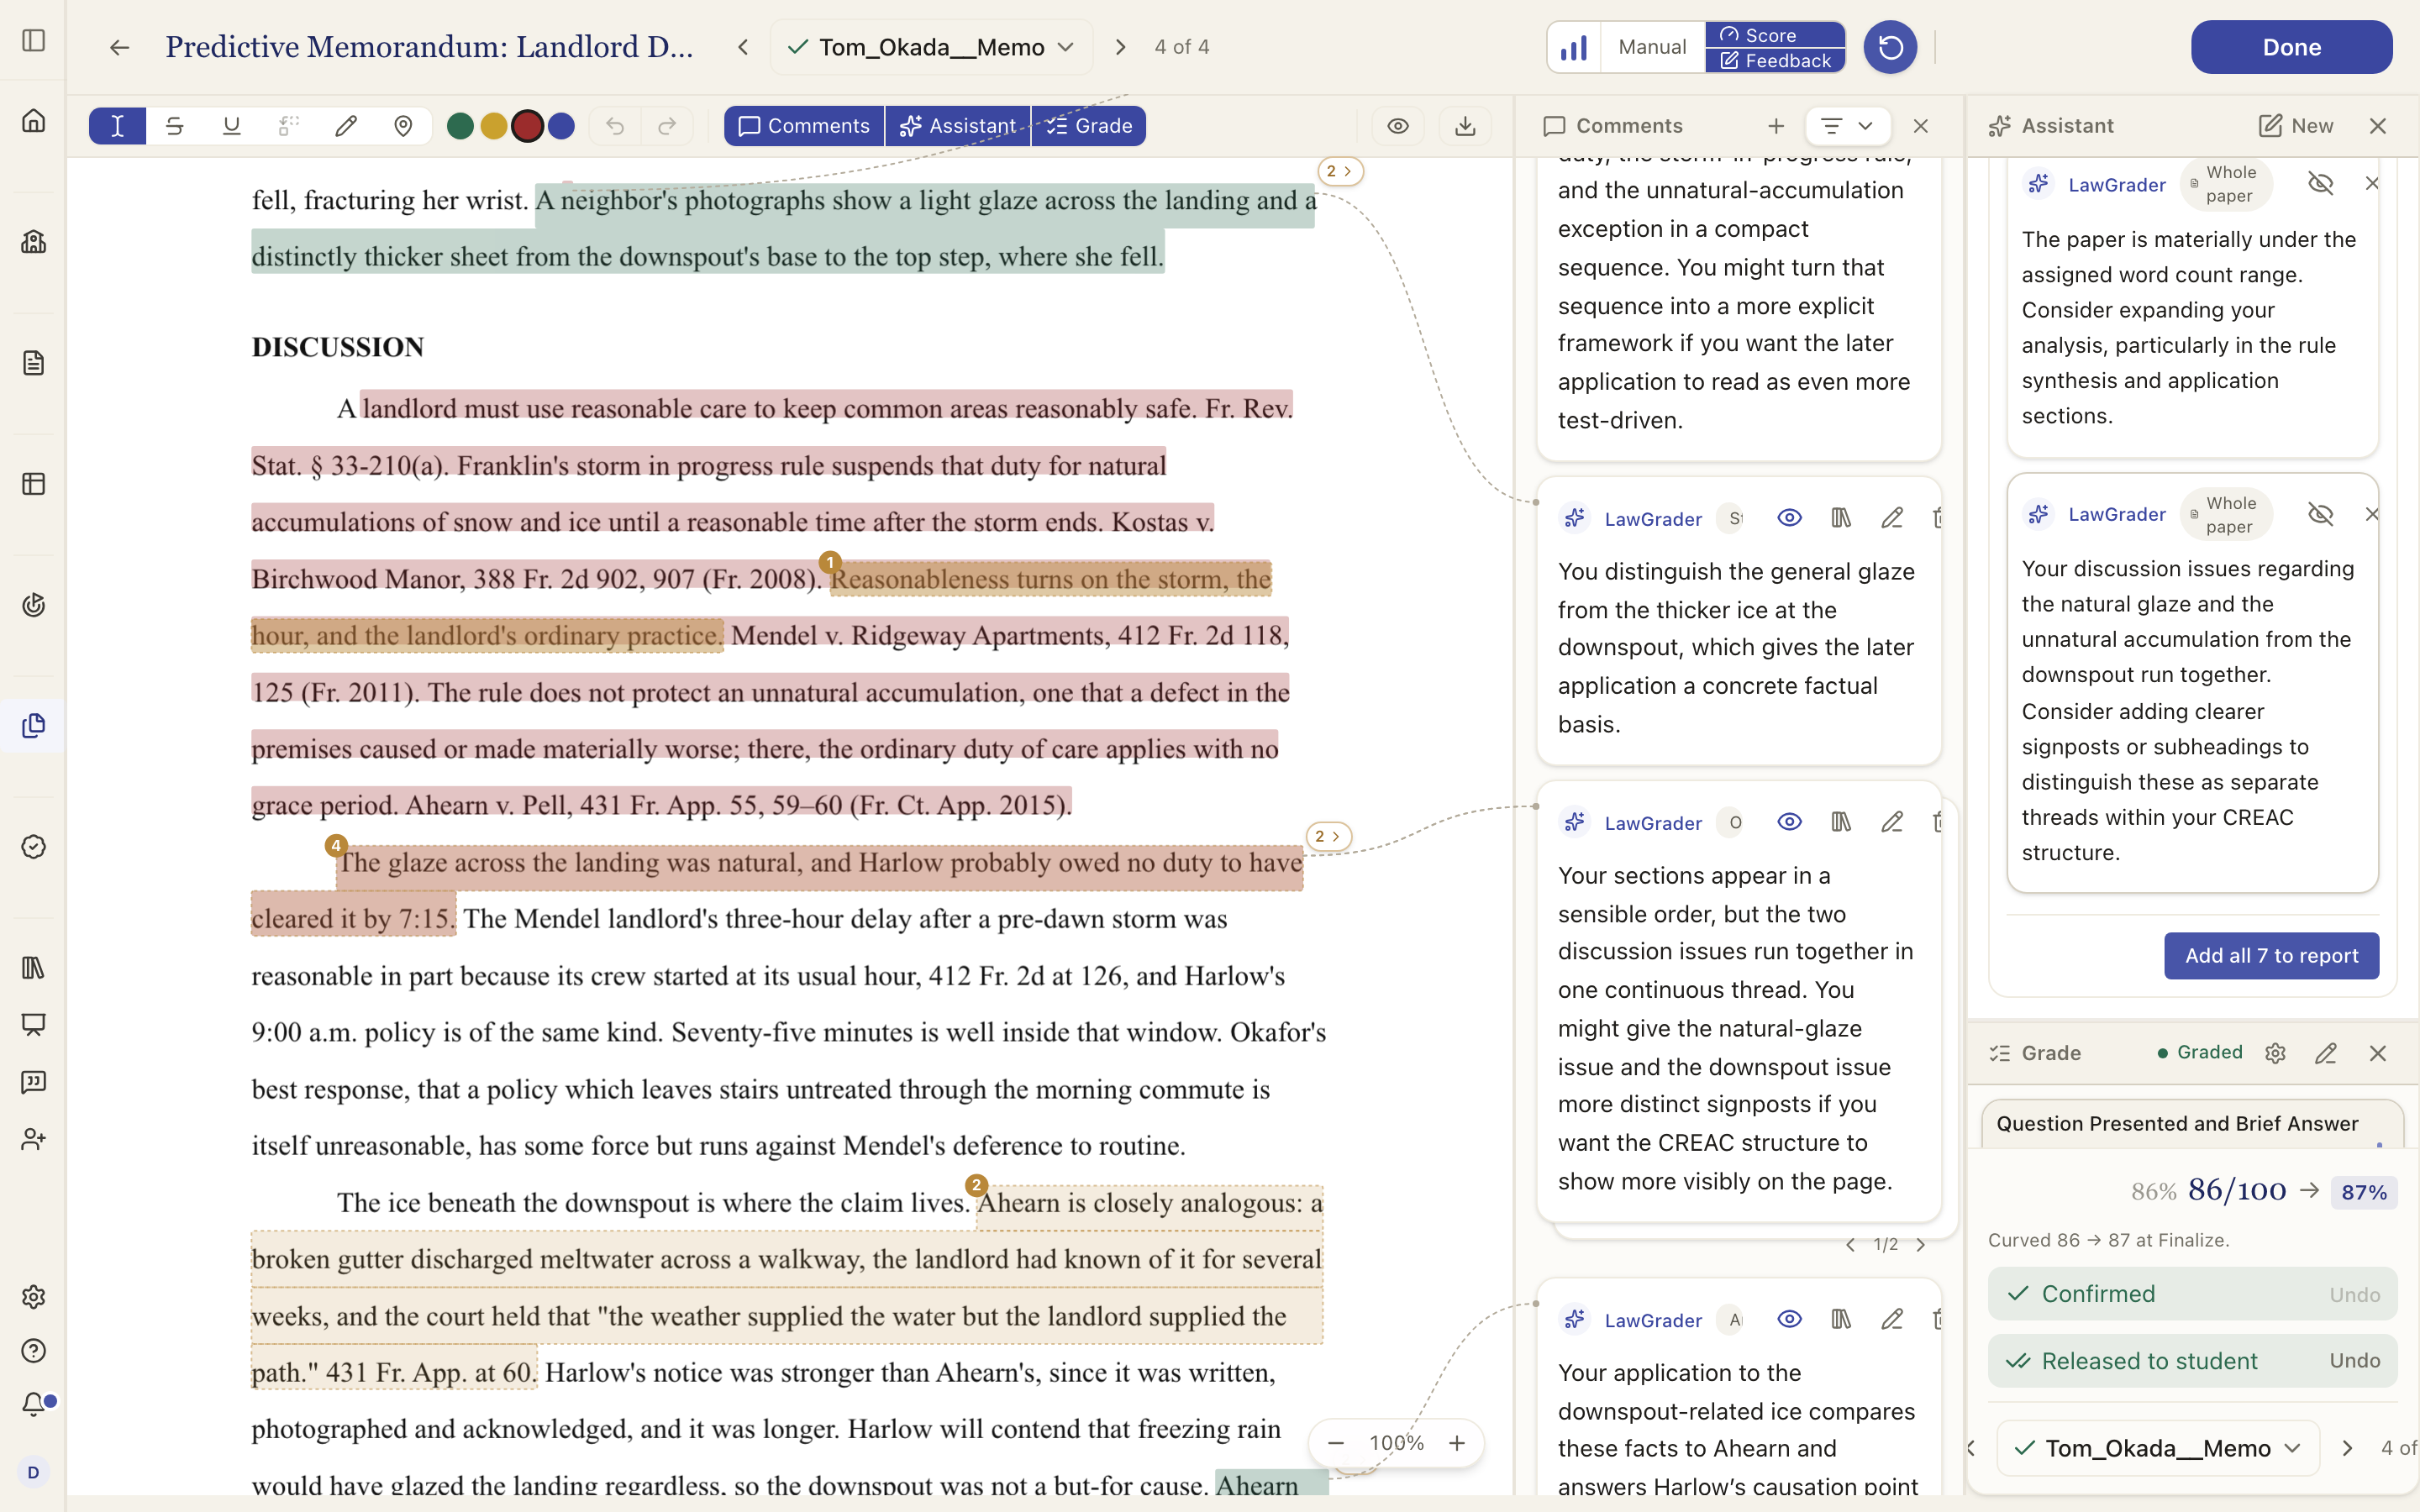Expand the 2 comments marker near top
Image resolution: width=2420 pixels, height=1512 pixels.
(1340, 171)
